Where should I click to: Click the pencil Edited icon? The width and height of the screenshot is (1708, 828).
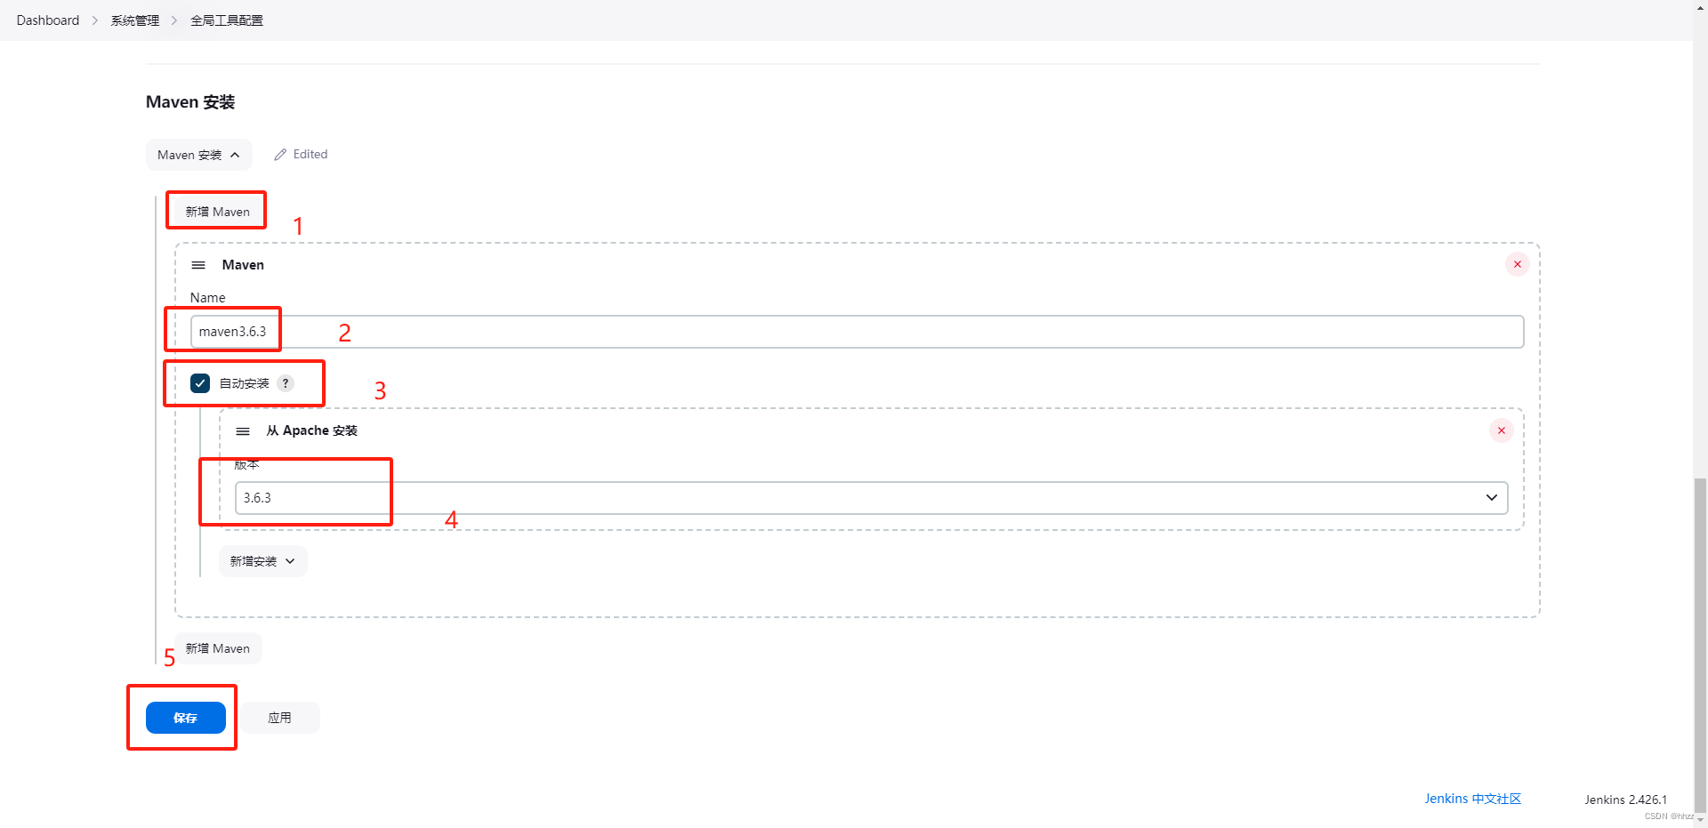[280, 155]
